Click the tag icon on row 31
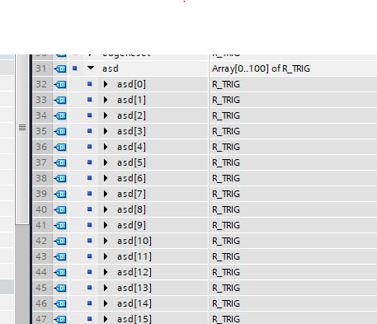This screenshot has height=324, width=377. (x=60, y=68)
